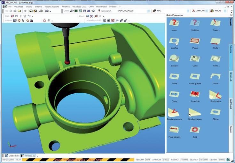Click the SEARCH value field 10.0000
This screenshot has width=235, height=163.
pyautogui.click(x=204, y=159)
